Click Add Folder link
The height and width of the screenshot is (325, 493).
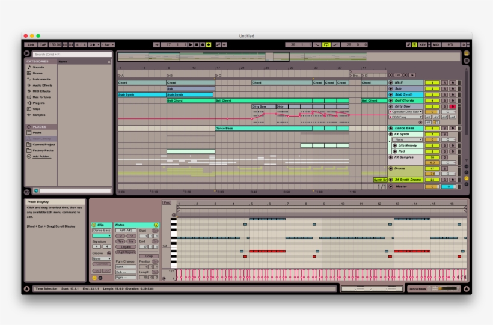42,157
